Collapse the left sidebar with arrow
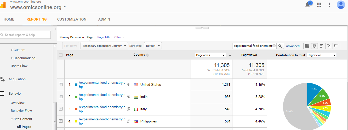 click(x=55, y=29)
